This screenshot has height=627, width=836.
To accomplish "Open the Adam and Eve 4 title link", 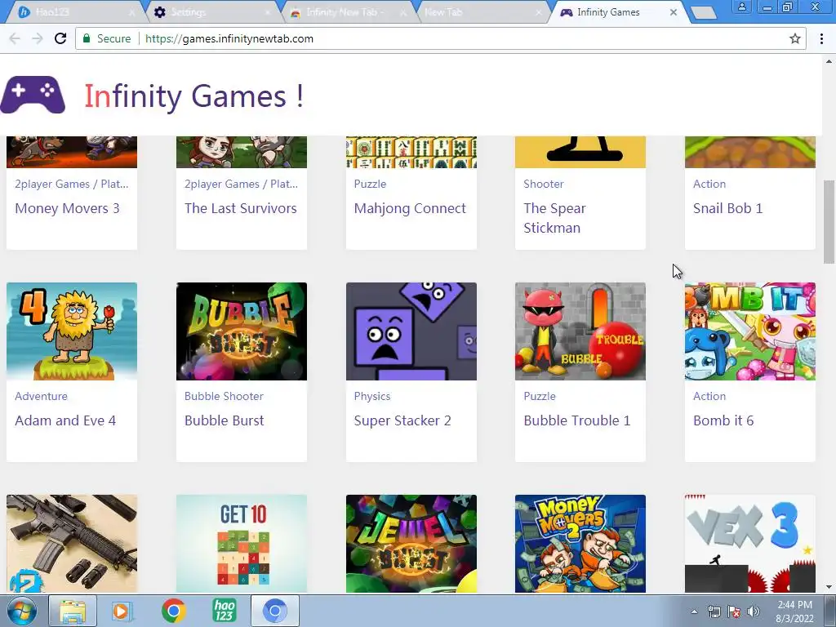I will pyautogui.click(x=65, y=420).
